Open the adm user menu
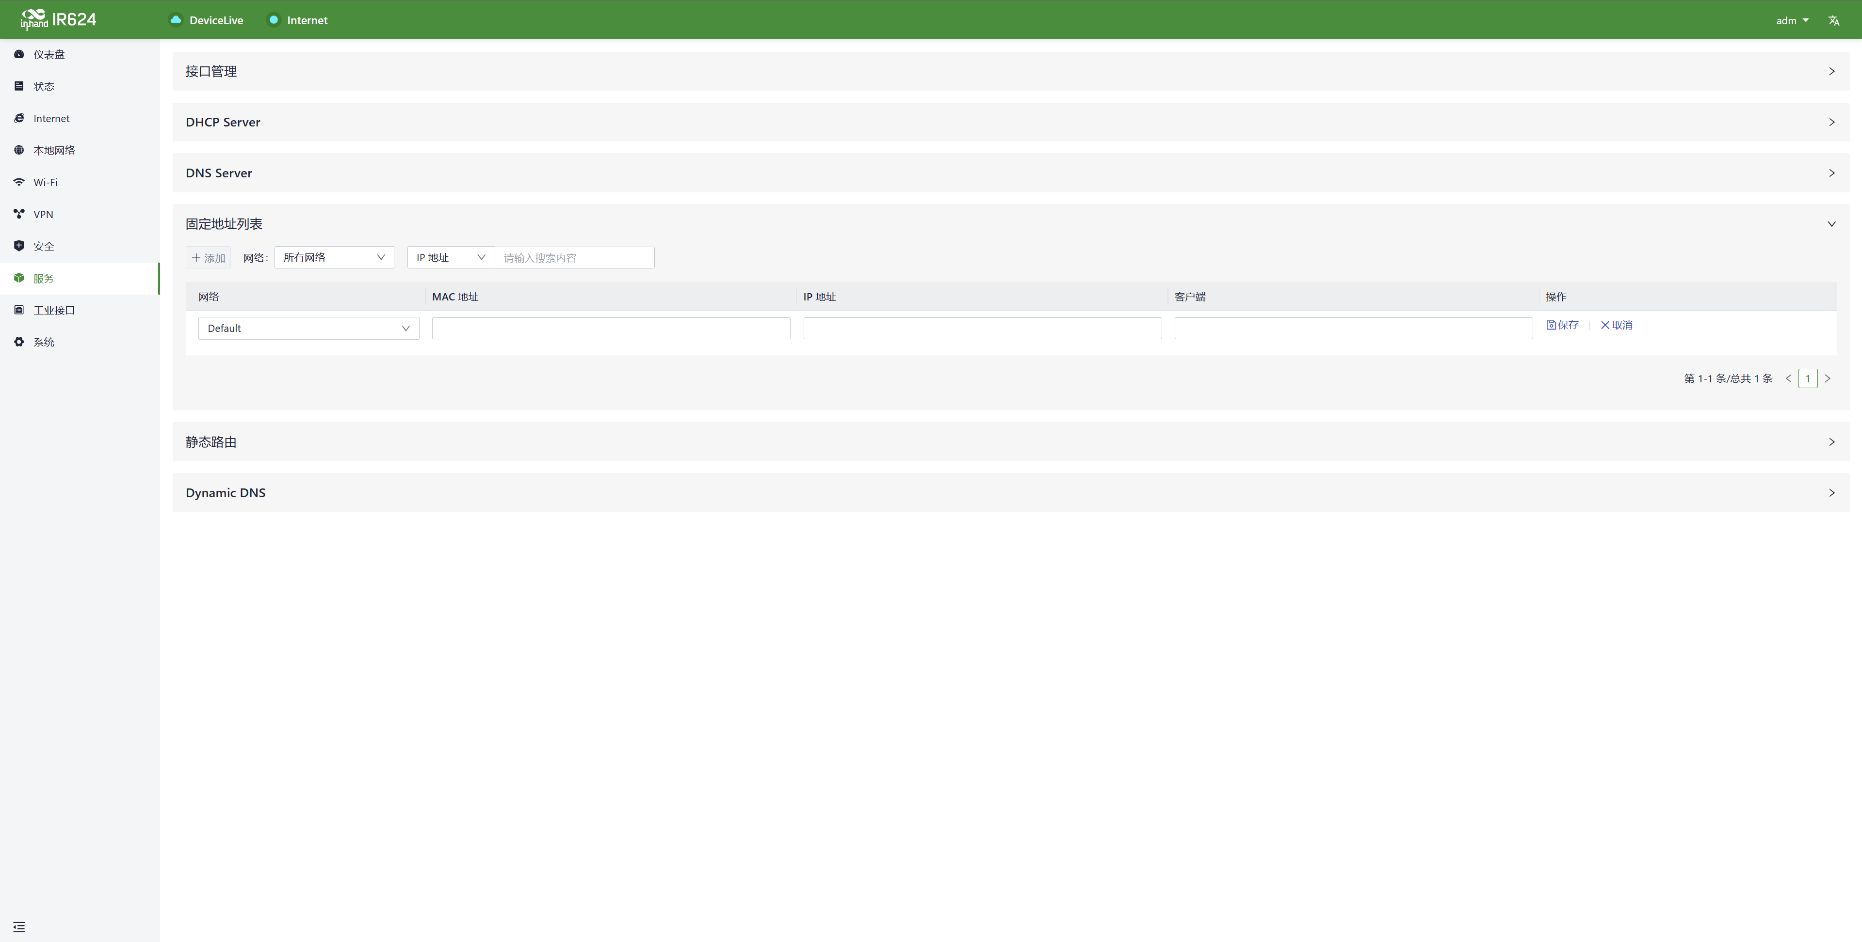Screen dimensions: 1862x942 pyautogui.click(x=1791, y=20)
